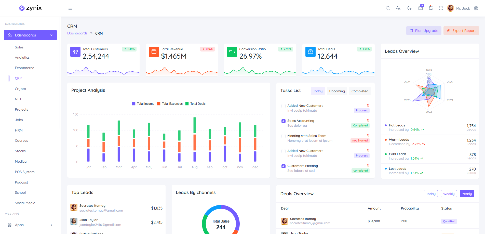
Task: Click the $54,900 amount cell
Action: click(374, 221)
